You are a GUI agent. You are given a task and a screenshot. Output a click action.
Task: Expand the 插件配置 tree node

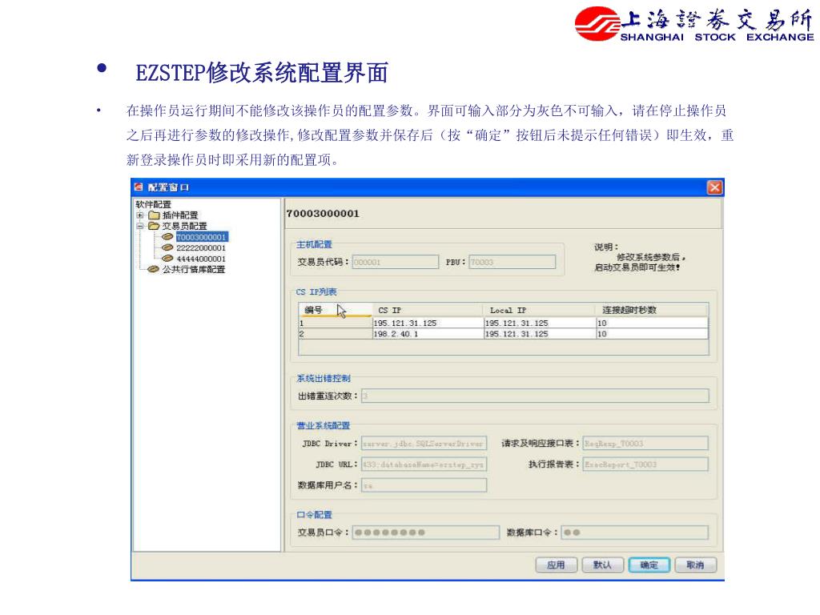[x=139, y=215]
